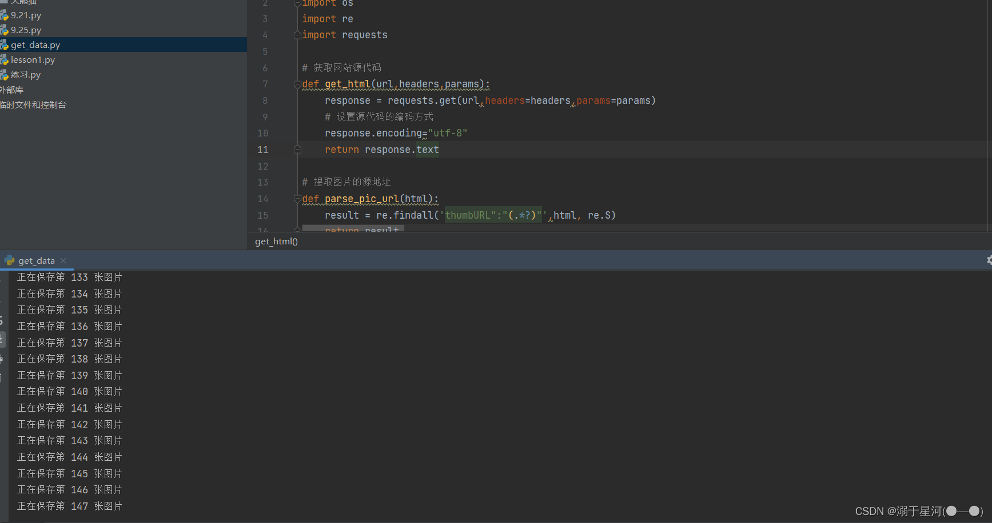This screenshot has width=992, height=523.
Task: Click the Python icon on the get_data run tab
Action: click(9, 260)
